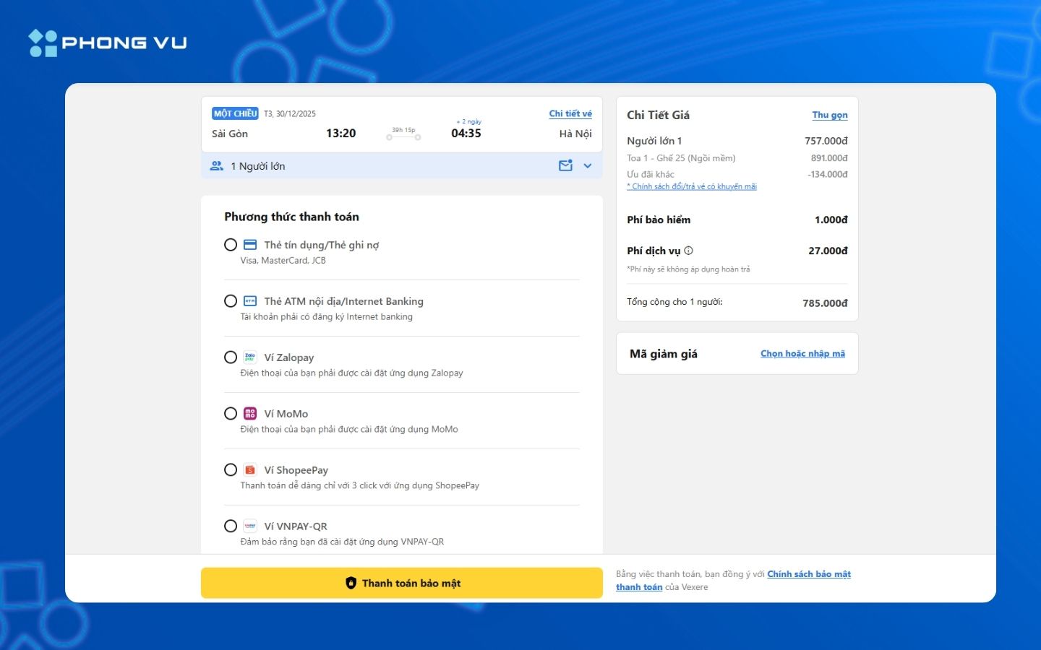The height and width of the screenshot is (650, 1041).
Task: Click the credit card icon
Action: pos(250,245)
